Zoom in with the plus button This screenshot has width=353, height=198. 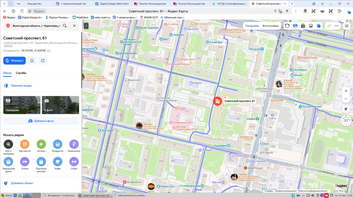346,91
